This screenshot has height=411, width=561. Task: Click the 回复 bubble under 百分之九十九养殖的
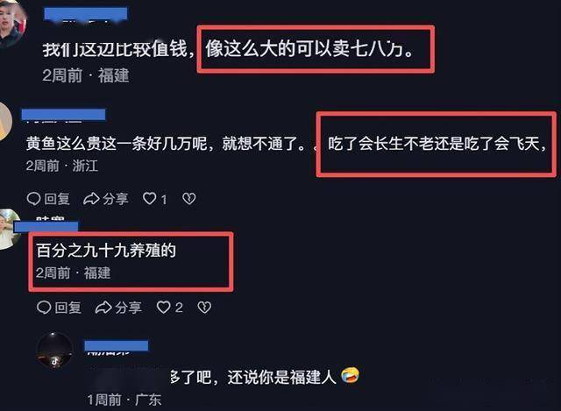click(x=59, y=308)
